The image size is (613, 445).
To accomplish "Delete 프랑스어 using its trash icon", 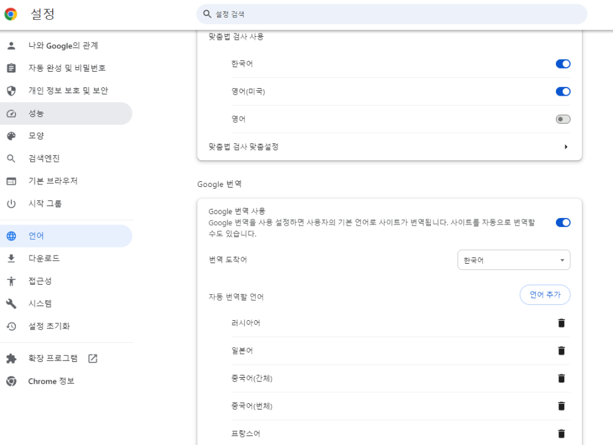I will coord(562,434).
